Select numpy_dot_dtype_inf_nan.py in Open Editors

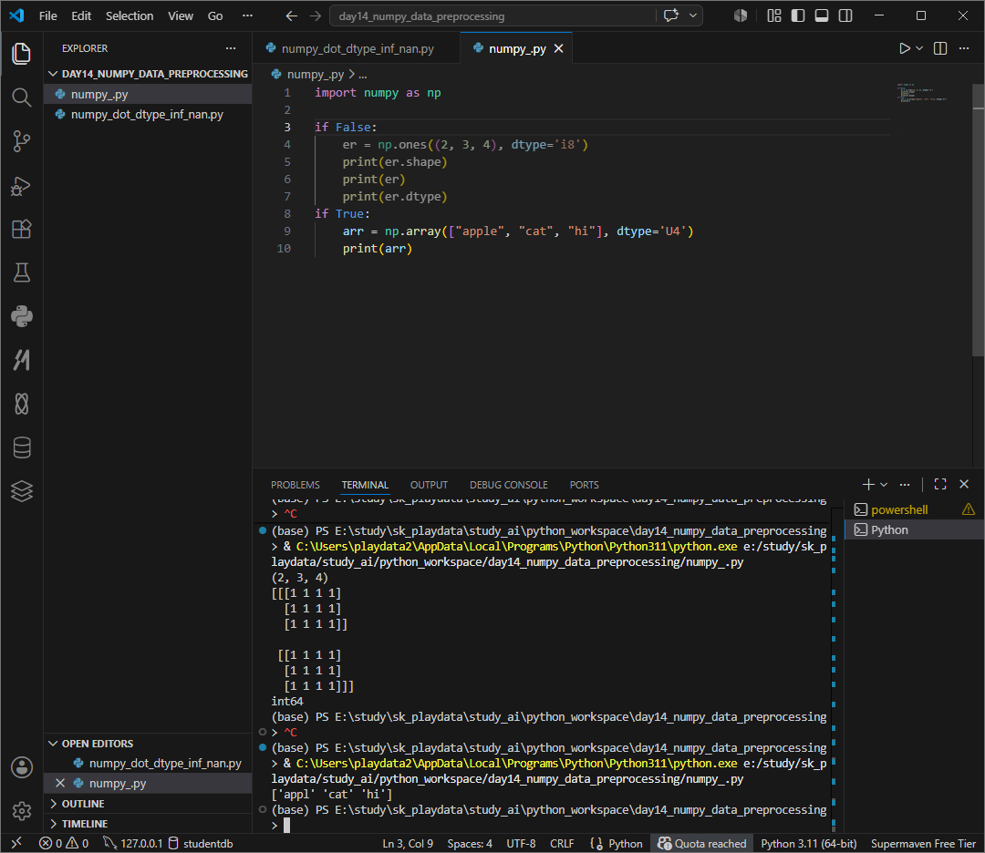pos(149,764)
